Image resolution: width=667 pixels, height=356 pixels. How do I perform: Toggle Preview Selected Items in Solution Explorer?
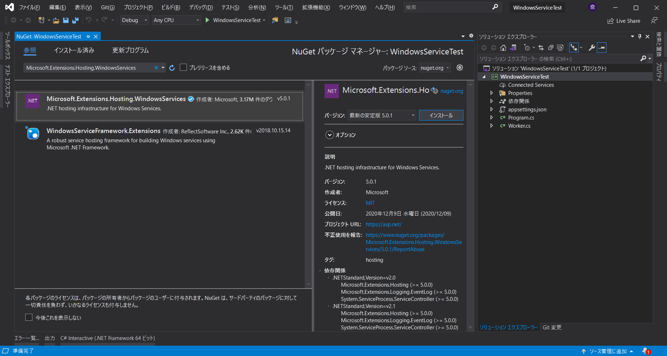[574, 47]
